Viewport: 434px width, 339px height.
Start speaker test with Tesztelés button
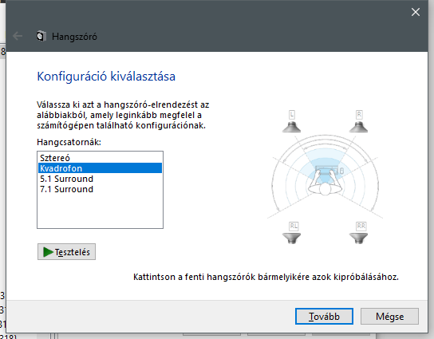66,252
